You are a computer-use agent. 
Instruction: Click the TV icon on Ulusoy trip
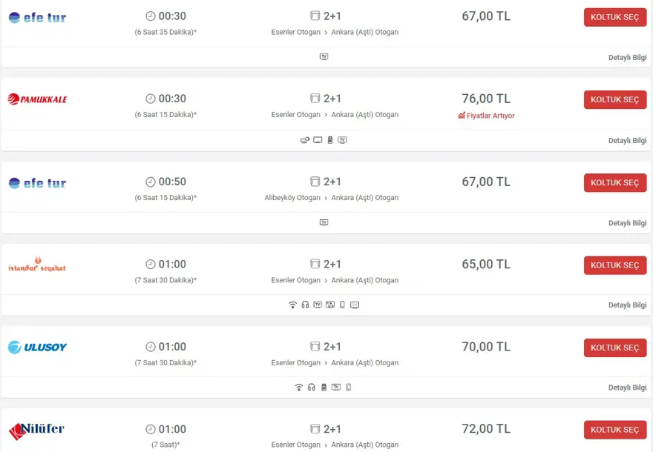336,387
